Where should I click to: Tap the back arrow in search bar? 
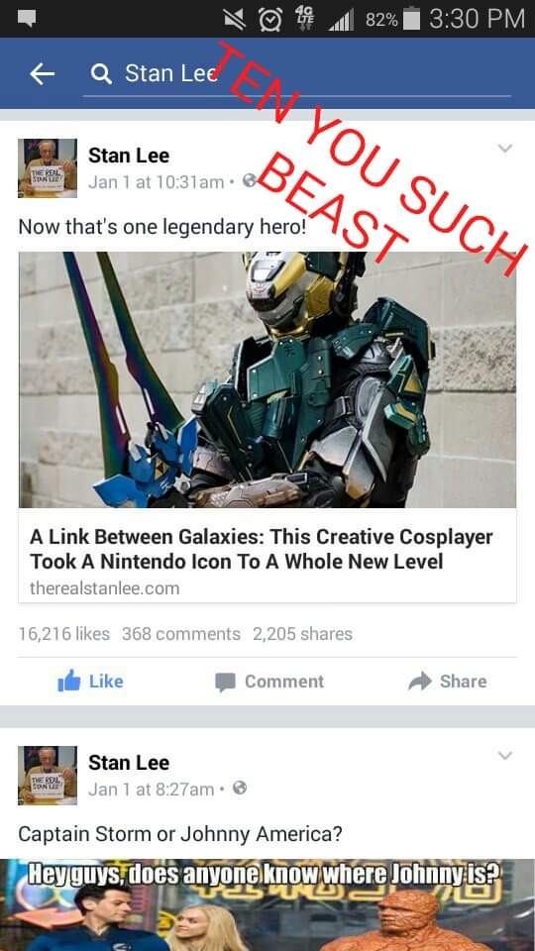coord(43,74)
